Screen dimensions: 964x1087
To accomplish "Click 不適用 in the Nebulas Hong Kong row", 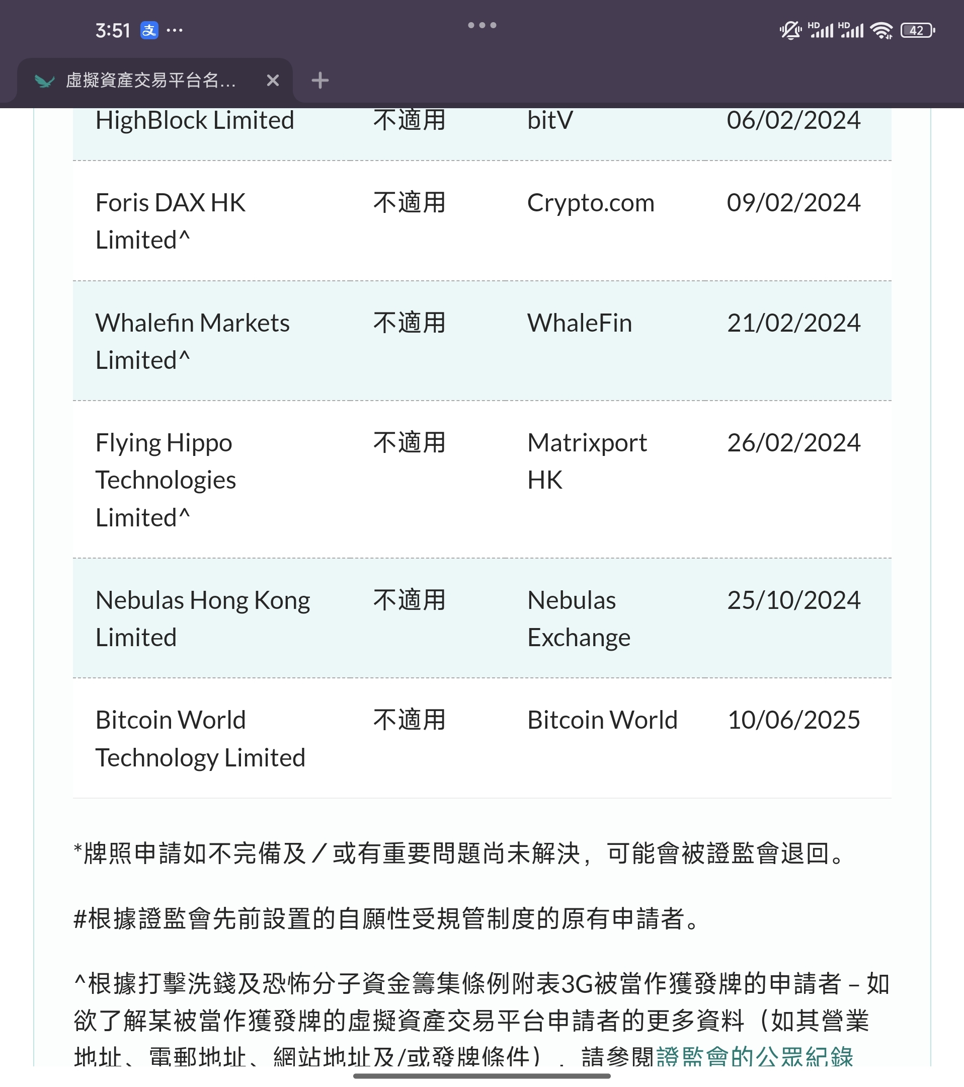I will (x=409, y=600).
